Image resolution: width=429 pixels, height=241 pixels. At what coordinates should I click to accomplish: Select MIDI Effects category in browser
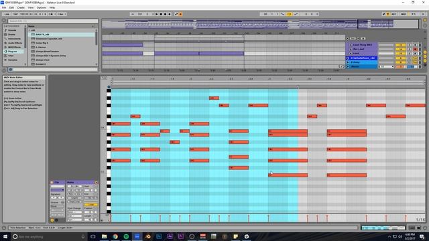pos(14,48)
